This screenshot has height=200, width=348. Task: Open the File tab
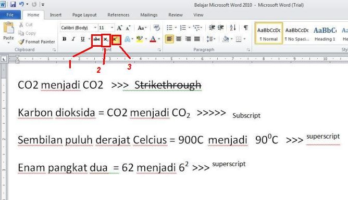10,15
